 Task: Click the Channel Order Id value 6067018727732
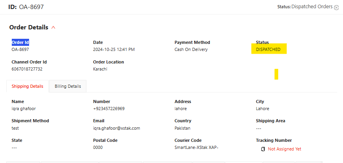point(27,69)
